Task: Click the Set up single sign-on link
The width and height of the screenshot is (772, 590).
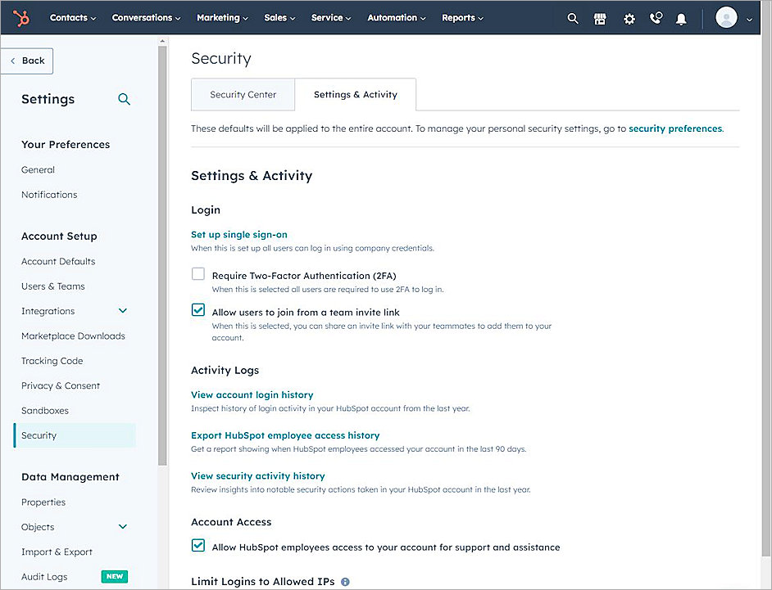Action: click(238, 234)
